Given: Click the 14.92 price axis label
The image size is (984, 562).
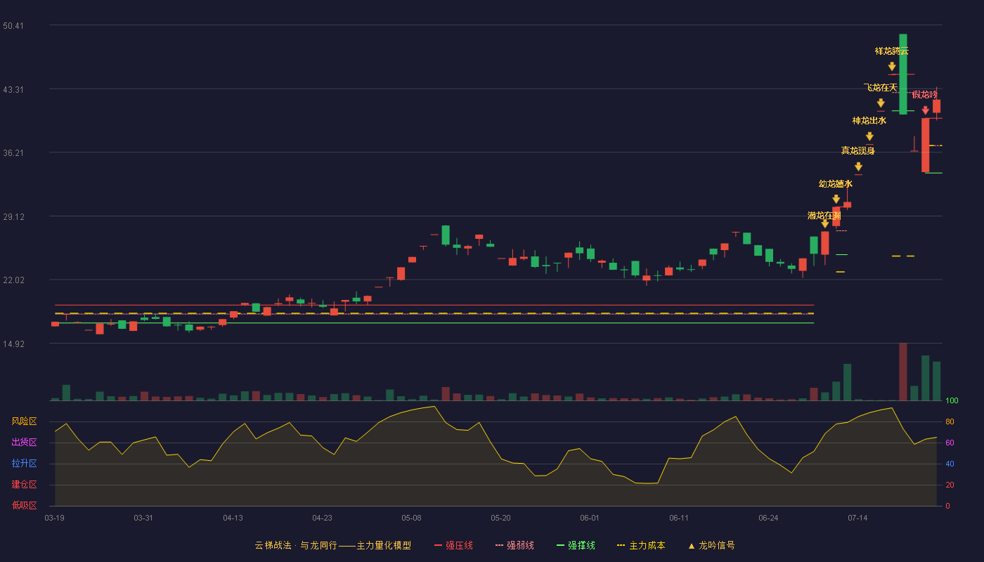Looking at the screenshot, I should coord(13,344).
